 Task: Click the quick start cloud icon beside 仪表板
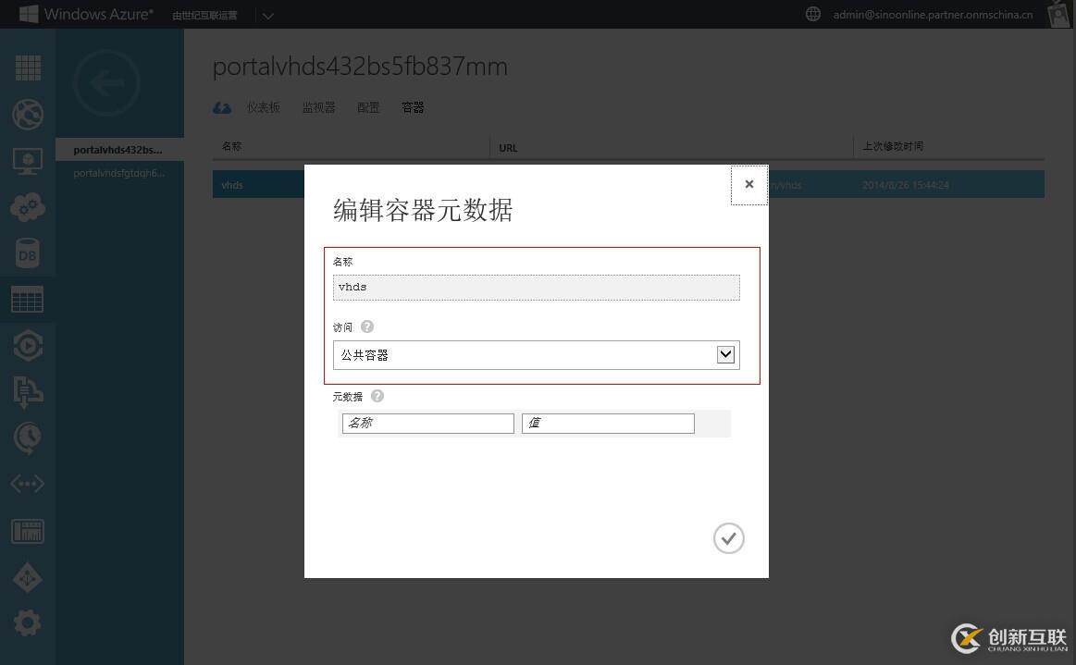222,107
